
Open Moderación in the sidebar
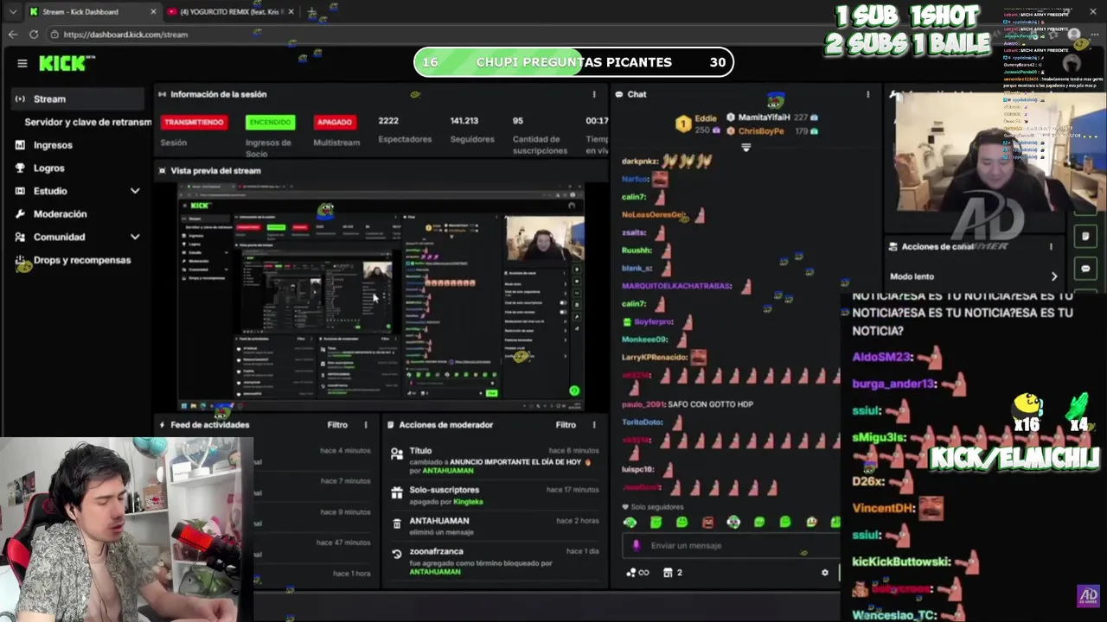[60, 213]
